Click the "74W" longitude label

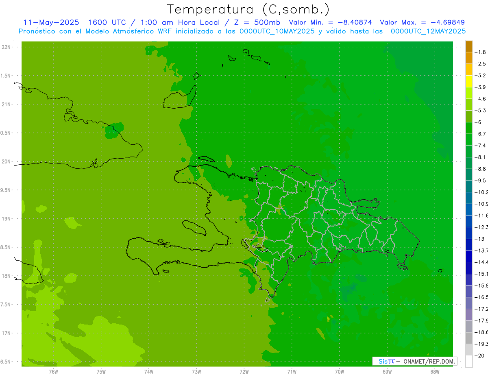tap(148, 372)
